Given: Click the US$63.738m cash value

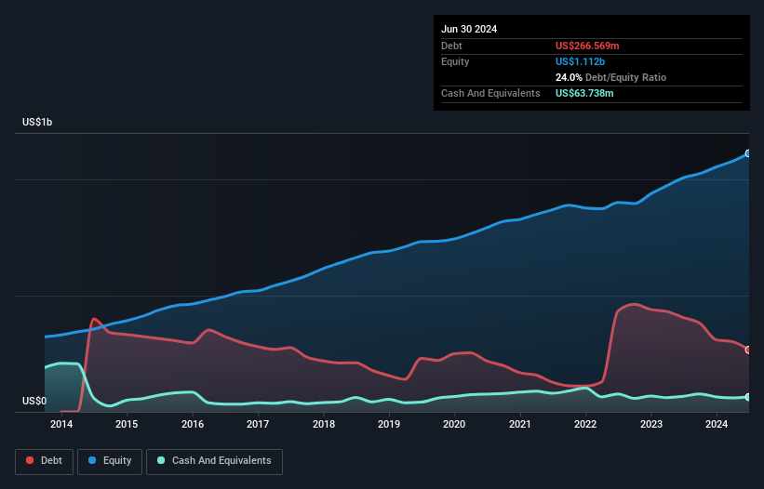Looking at the screenshot, I should tap(584, 93).
